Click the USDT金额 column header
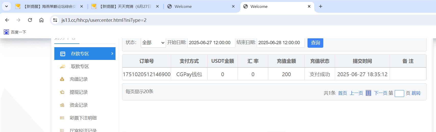Viewport: 436px width, 132px height. pos(223,61)
